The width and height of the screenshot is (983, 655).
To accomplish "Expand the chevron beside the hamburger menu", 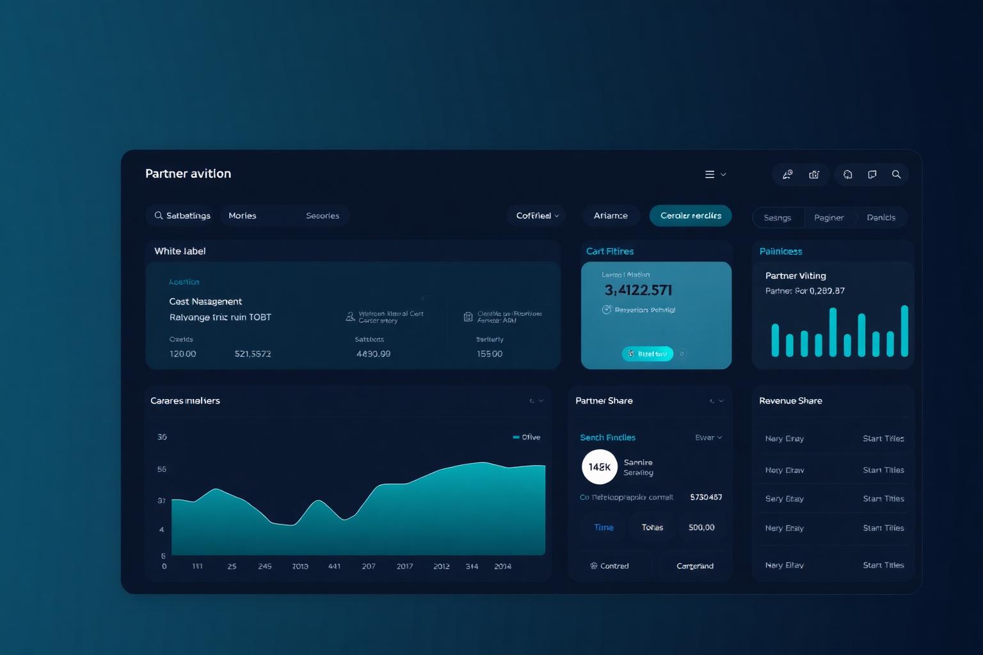I will coord(723,175).
